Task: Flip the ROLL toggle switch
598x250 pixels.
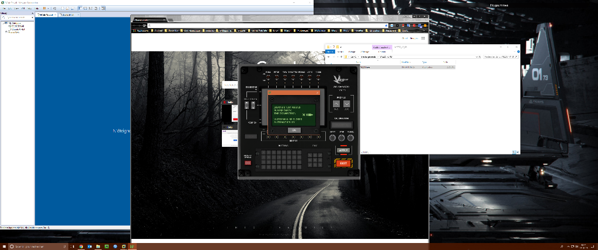Action: tap(268, 78)
